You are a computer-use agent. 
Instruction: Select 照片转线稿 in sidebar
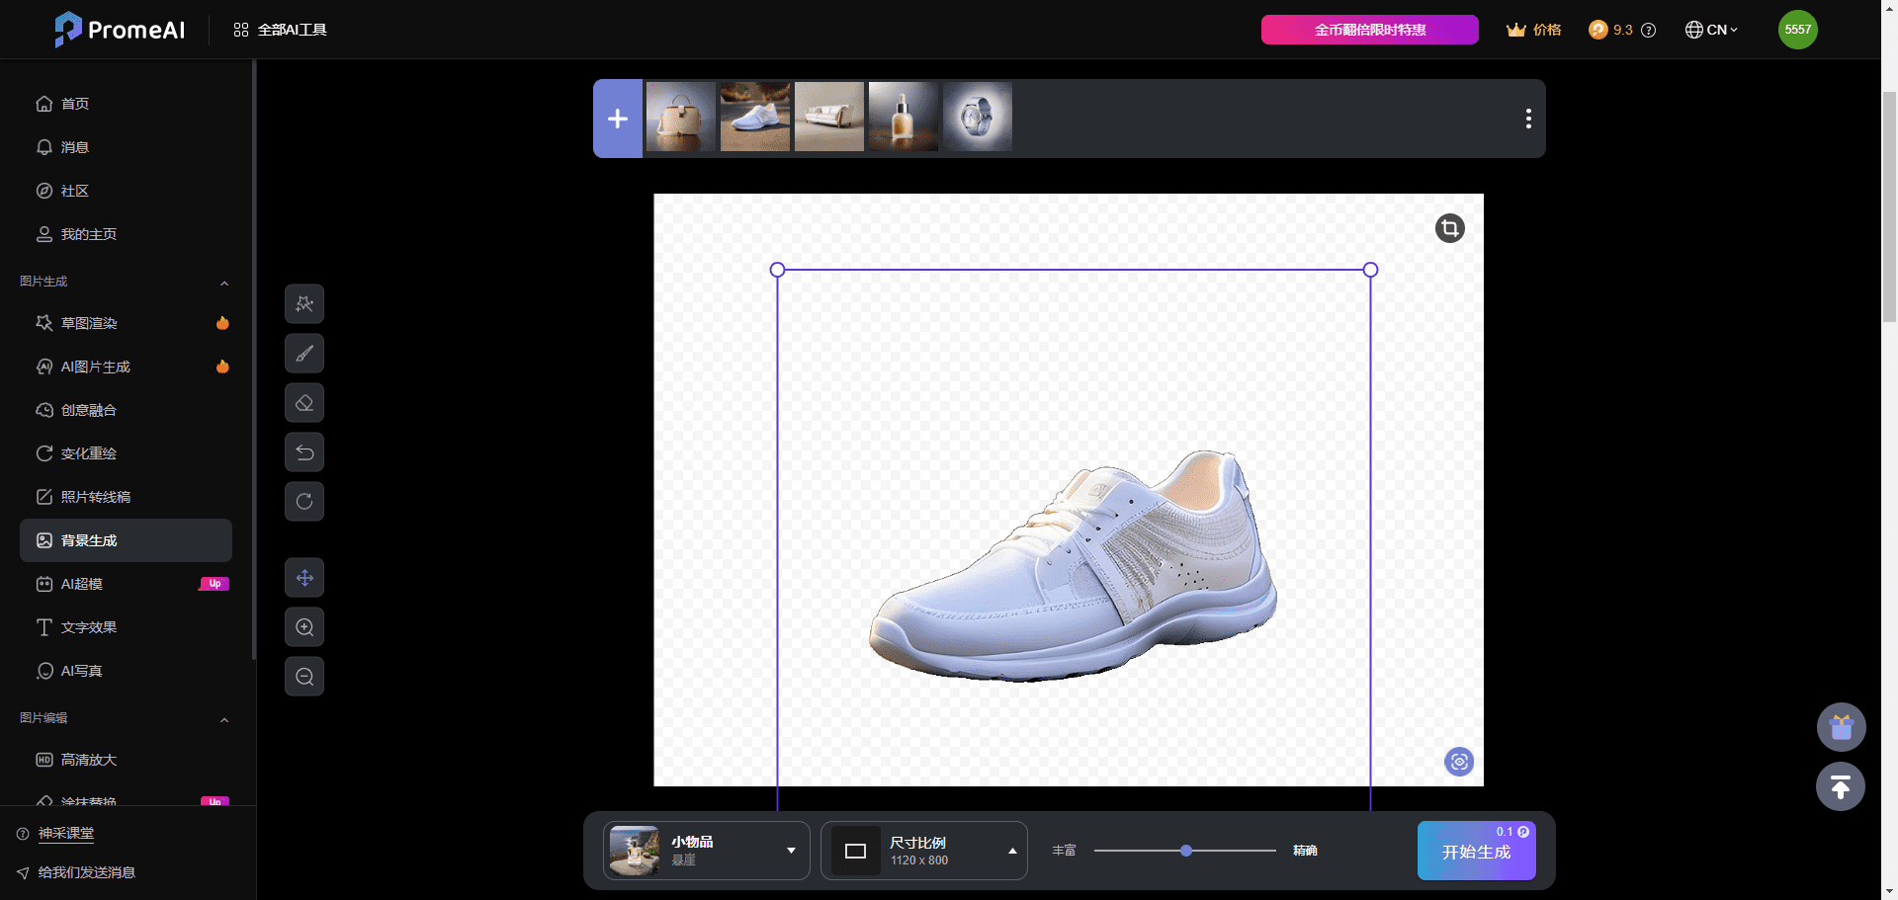[x=126, y=497]
